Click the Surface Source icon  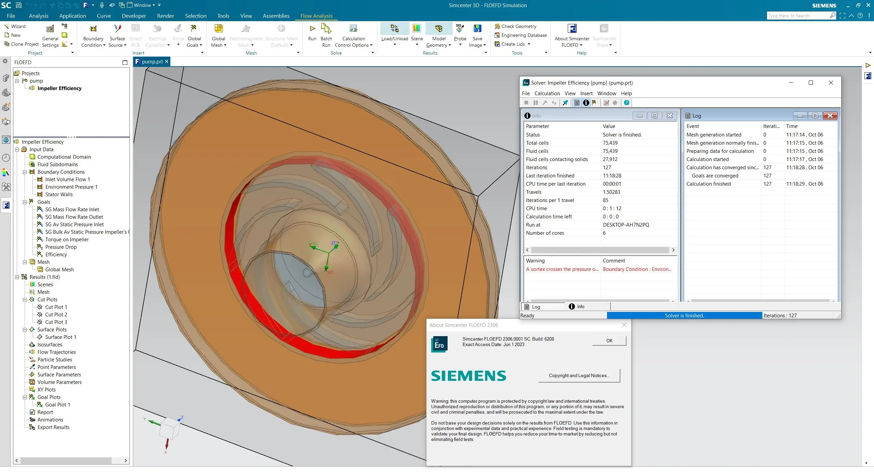[117, 29]
